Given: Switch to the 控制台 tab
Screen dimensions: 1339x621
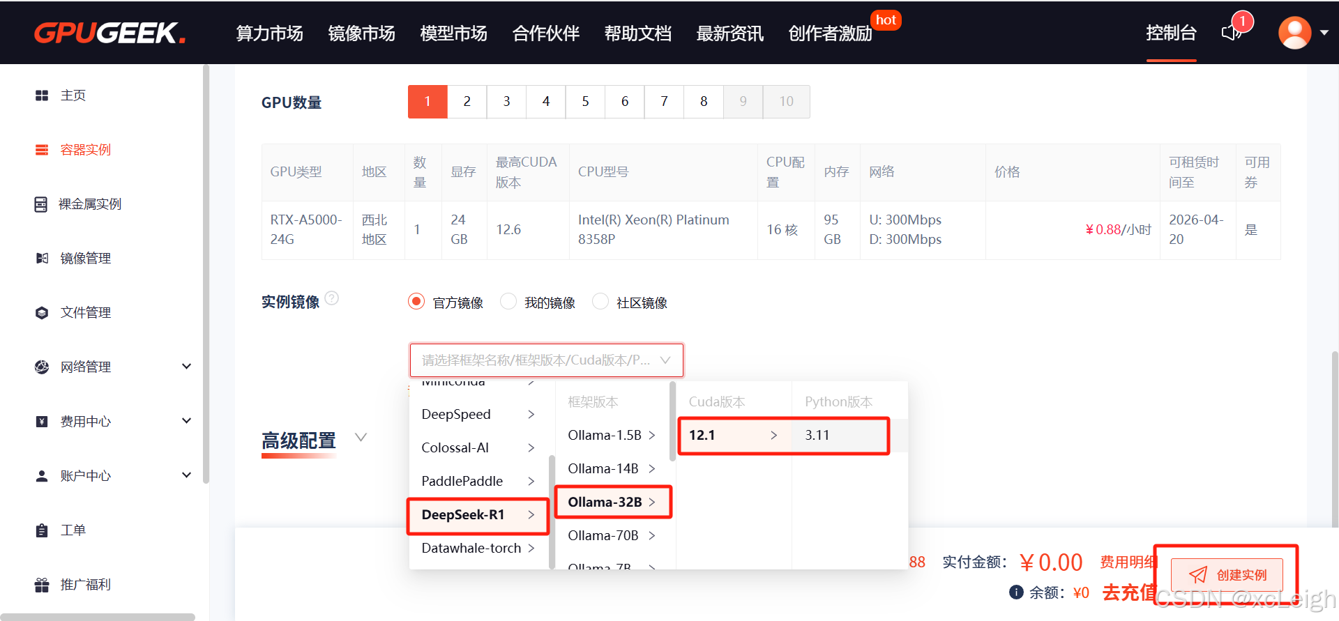Looking at the screenshot, I should (x=1171, y=33).
